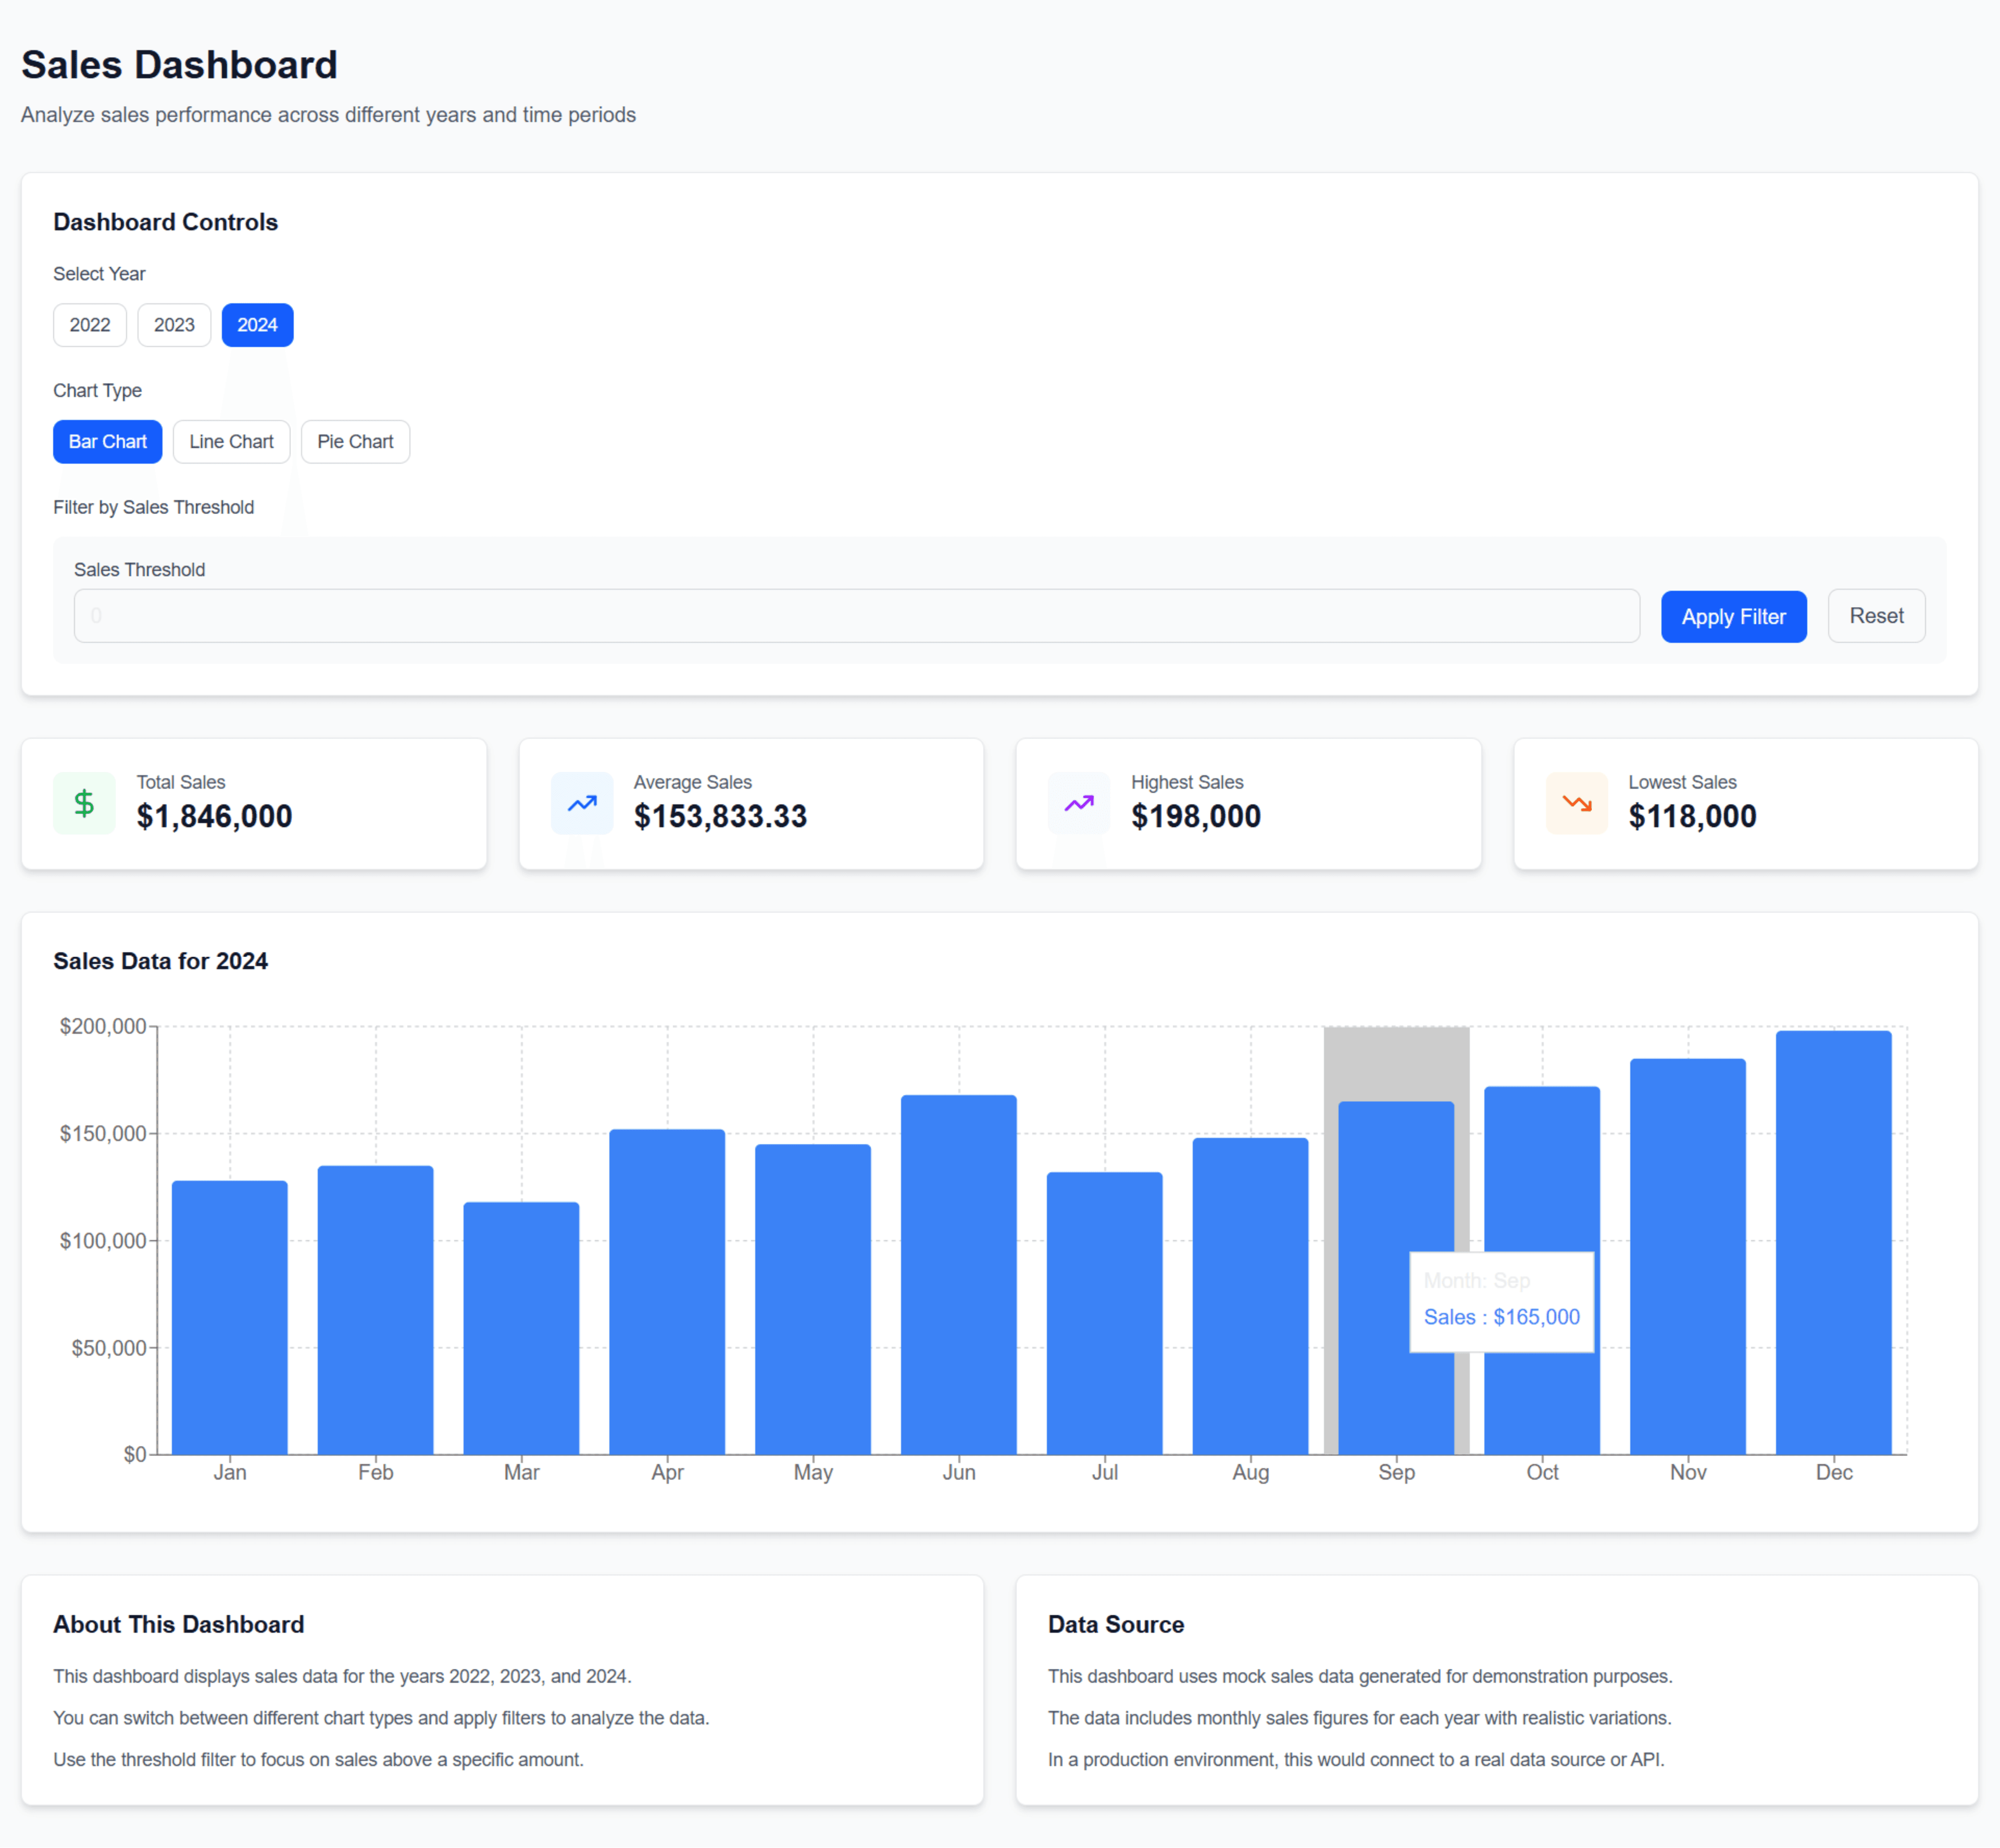The image size is (2000, 1848).
Task: Click the orange trending-down Lowest Sales icon
Action: (x=1577, y=803)
